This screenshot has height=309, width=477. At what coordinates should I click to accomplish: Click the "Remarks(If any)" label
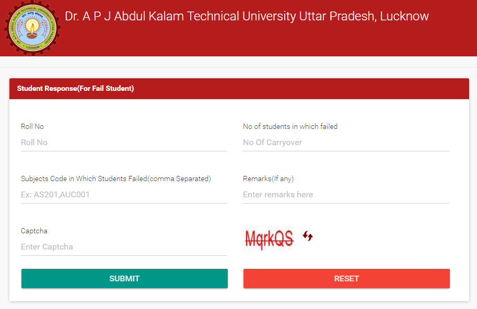[268, 179]
